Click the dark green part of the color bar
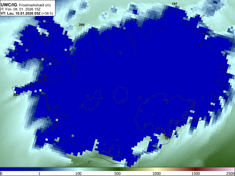 [117, 169]
